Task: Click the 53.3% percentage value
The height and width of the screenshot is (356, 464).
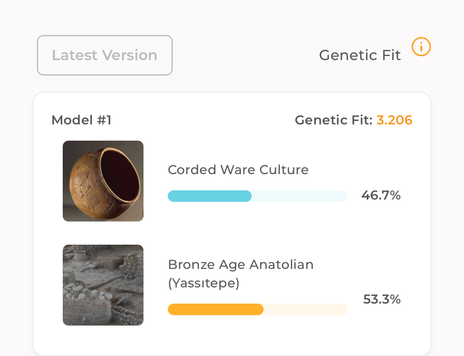Action: coord(382,299)
